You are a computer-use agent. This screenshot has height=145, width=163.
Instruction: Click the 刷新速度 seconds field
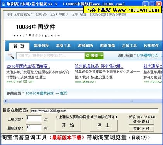[34, 128]
